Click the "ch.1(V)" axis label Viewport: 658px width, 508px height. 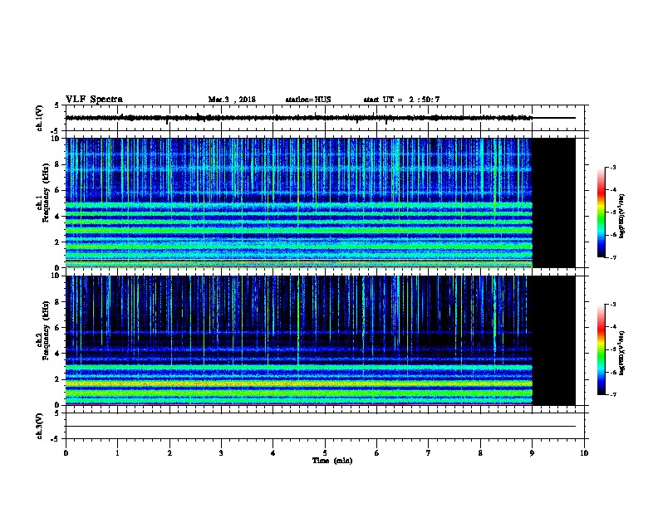coord(39,118)
